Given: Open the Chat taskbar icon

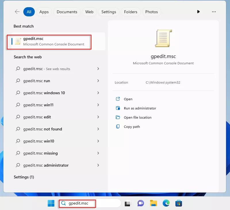Looking at the screenshot, I should [140, 203].
